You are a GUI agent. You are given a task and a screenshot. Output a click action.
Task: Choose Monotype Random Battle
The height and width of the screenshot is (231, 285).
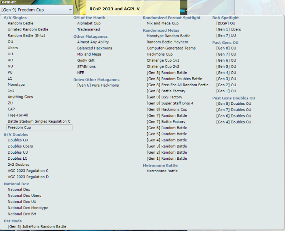[168, 36]
